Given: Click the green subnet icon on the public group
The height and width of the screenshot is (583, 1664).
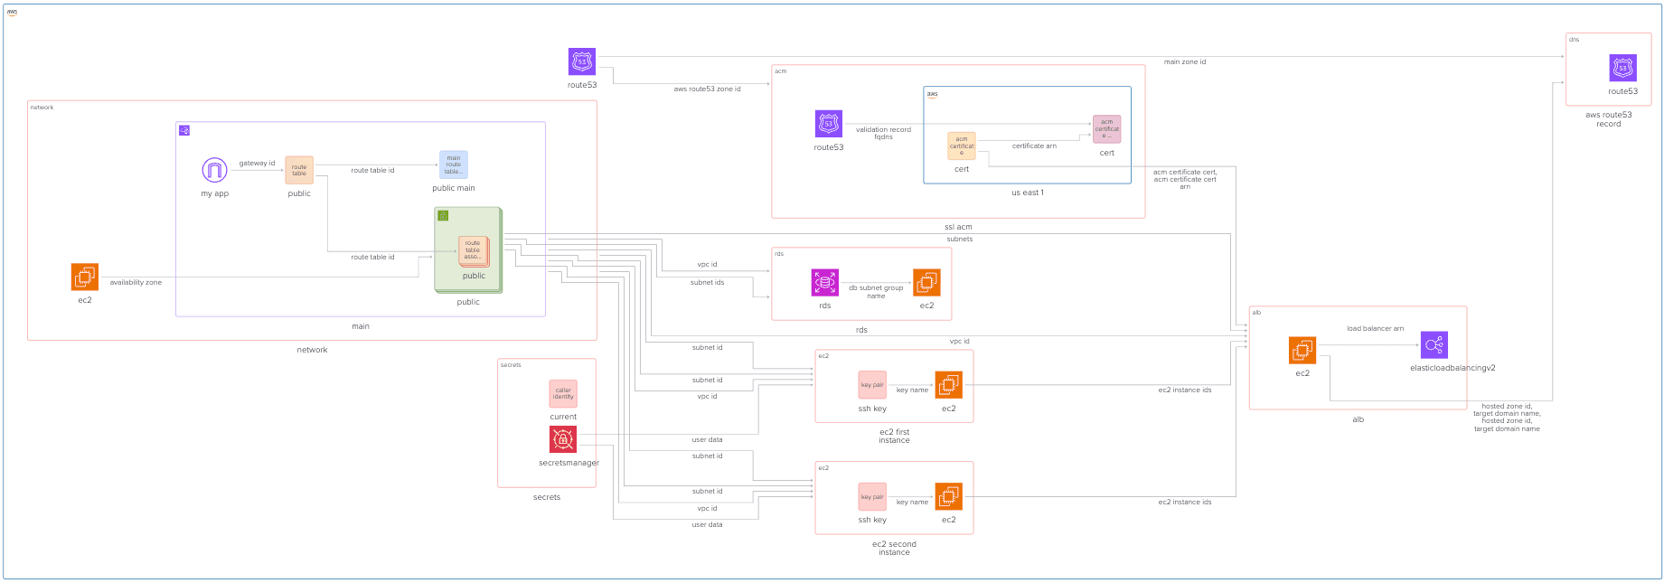Looking at the screenshot, I should click(x=443, y=215).
